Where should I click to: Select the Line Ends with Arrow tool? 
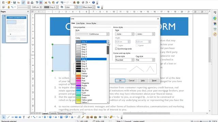[x=12, y=117]
